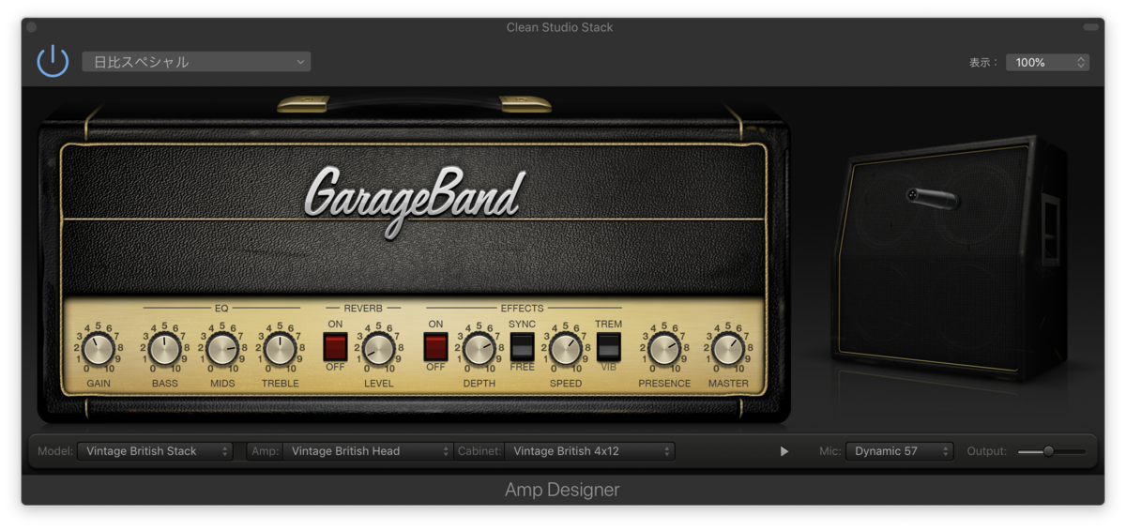
Task: Open the Amp Vintage British Head dropdown
Action: click(x=368, y=451)
